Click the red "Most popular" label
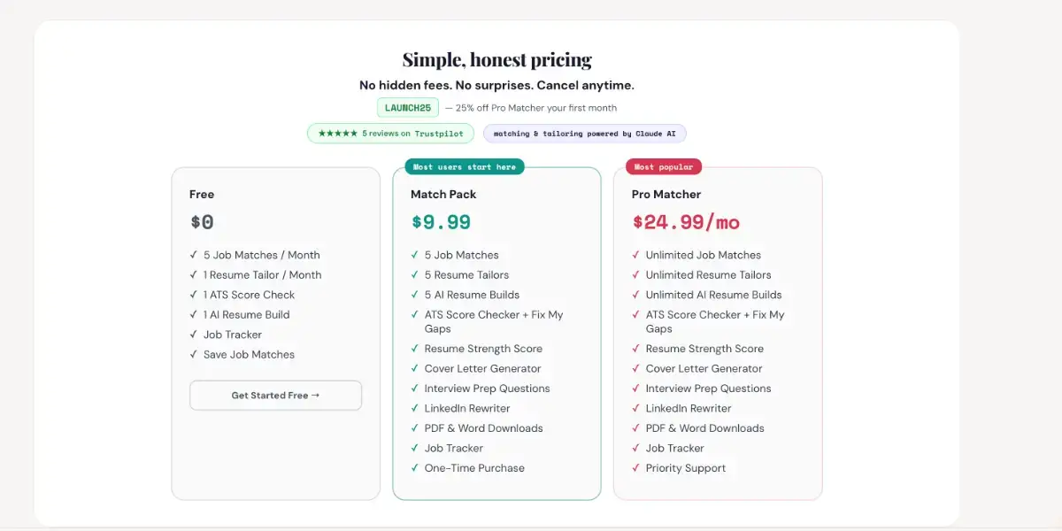Image resolution: width=1062 pixels, height=531 pixels. tap(664, 166)
